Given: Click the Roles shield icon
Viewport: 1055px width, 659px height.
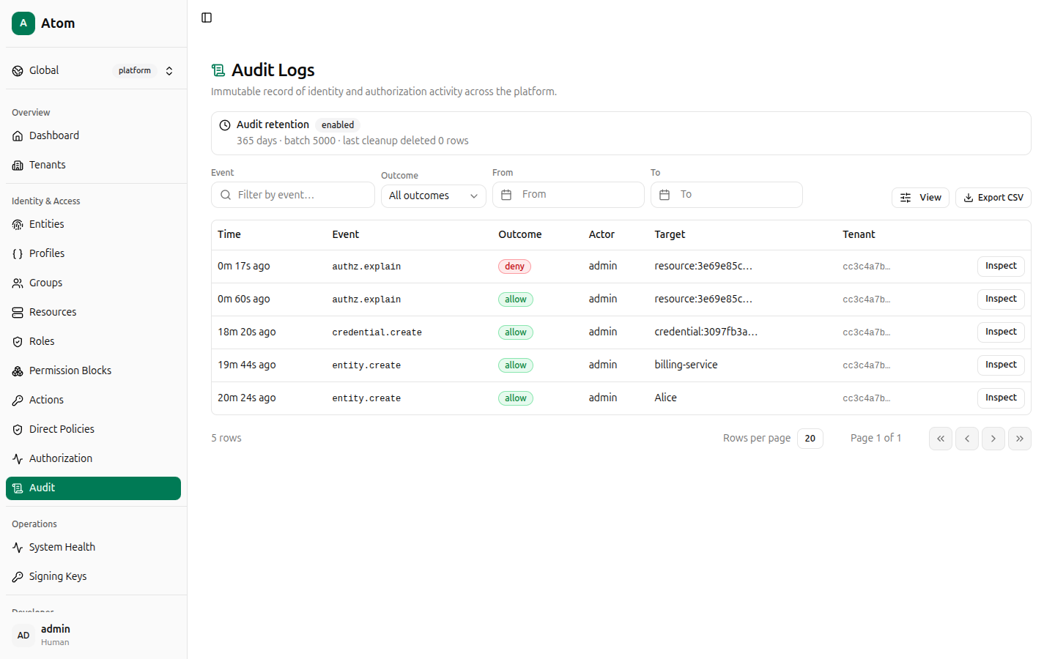Looking at the screenshot, I should pyautogui.click(x=18, y=342).
